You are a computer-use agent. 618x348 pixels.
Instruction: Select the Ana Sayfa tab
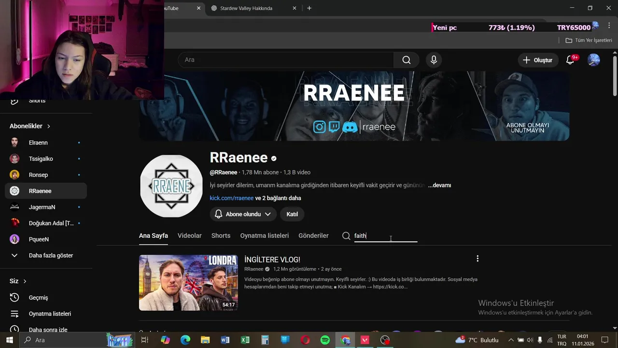pos(154,236)
